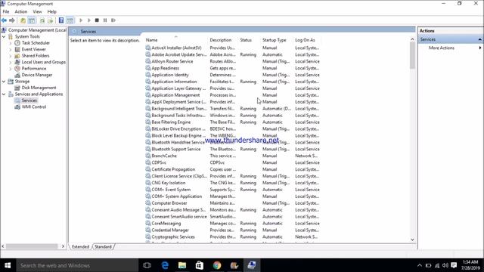Click the Stop Service square icon
The image size is (484, 272).
(x=97, y=20)
